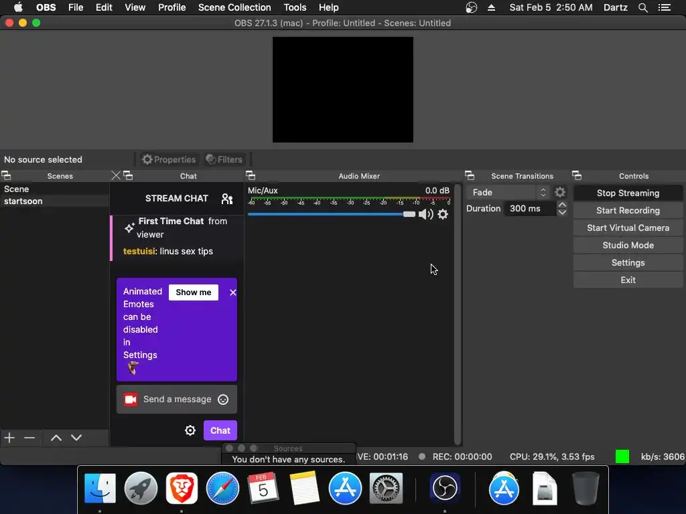
Task: Click the Filters button
Action: 224,159
